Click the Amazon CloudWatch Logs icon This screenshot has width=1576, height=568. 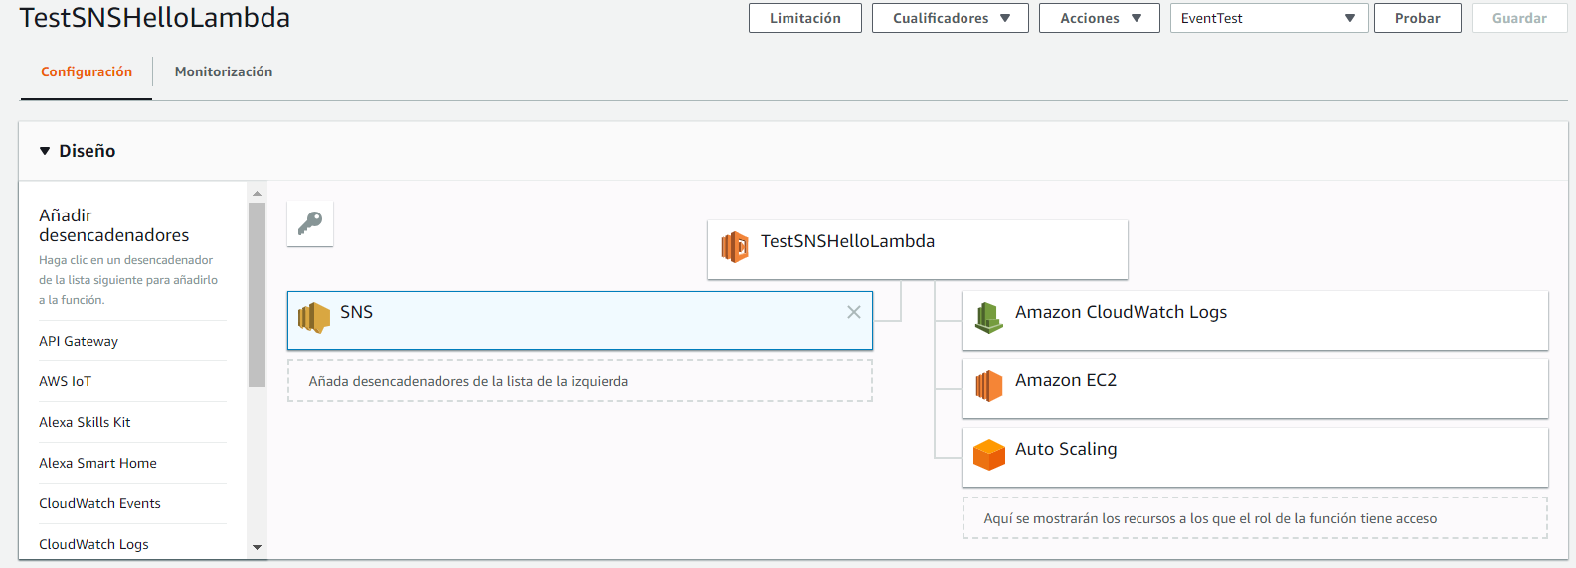click(988, 318)
